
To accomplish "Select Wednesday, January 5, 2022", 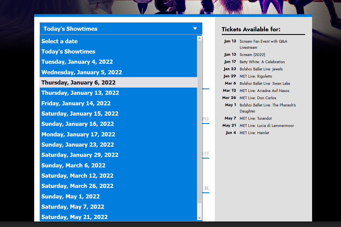I will [x=118, y=72].
